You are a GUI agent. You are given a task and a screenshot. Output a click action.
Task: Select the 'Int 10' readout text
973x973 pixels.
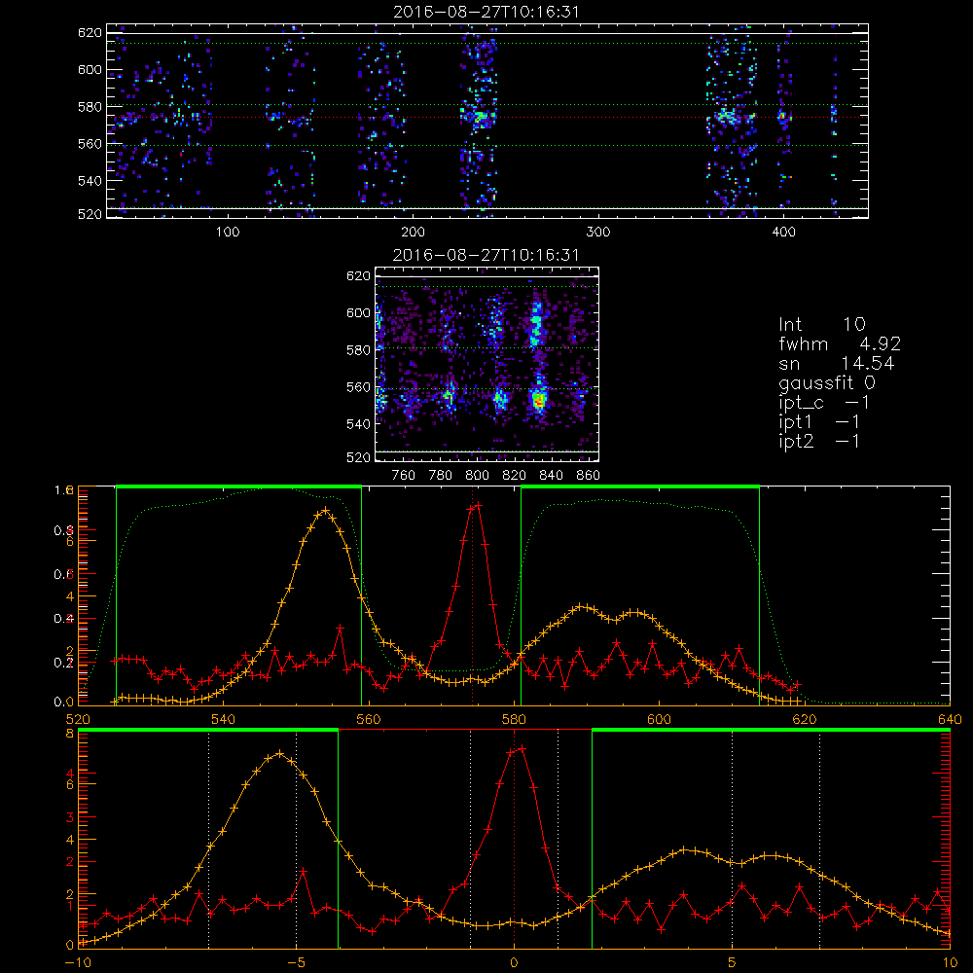click(821, 324)
